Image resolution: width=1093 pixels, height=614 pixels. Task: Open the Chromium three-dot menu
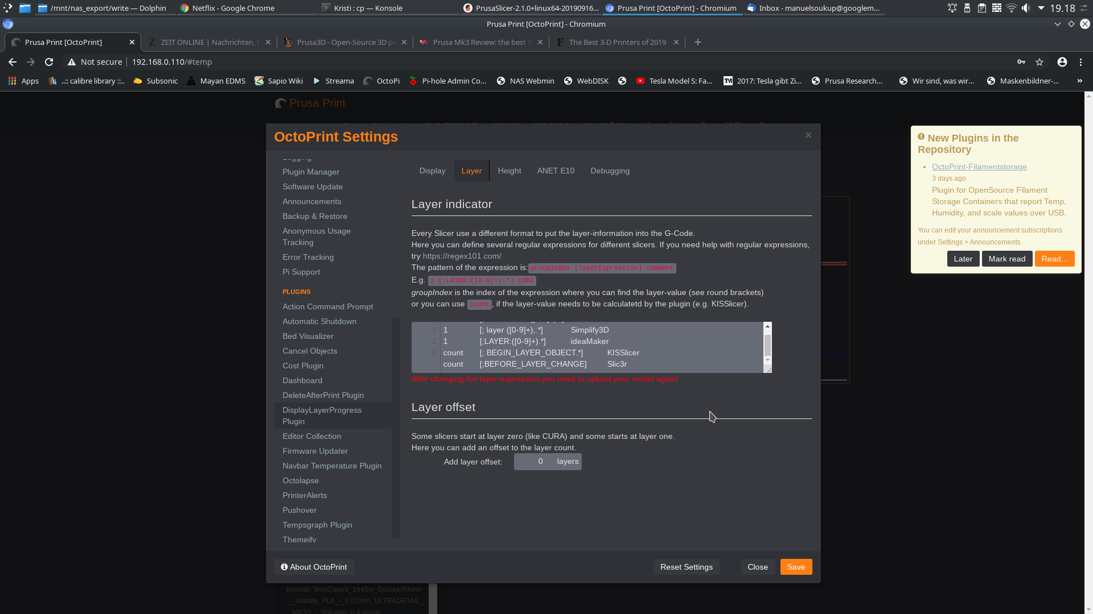coord(1081,62)
